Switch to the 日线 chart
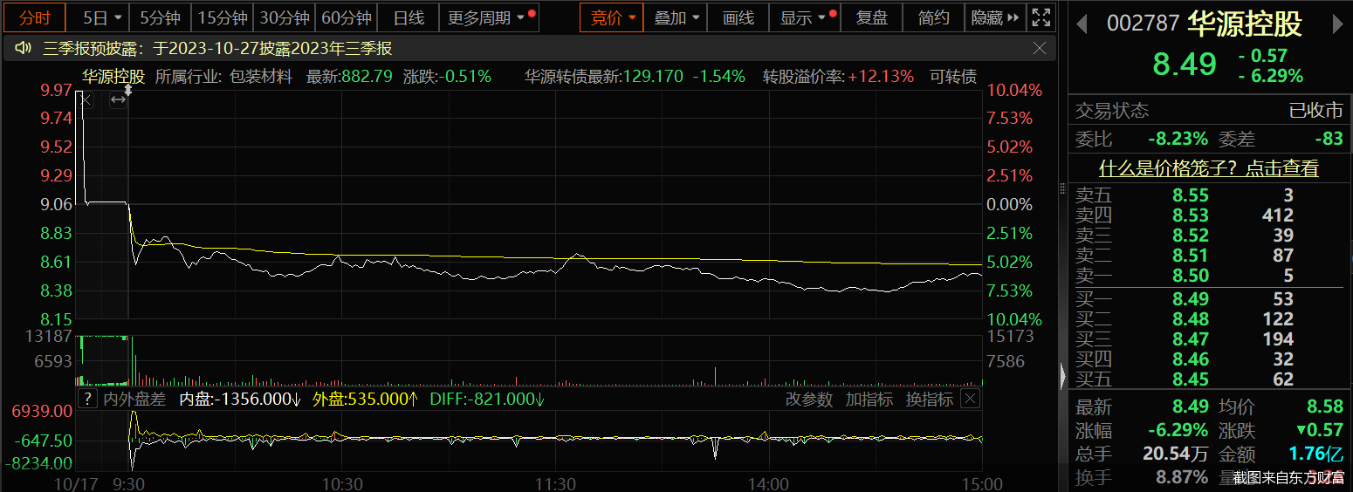Screen dimensions: 1353x492 [x=409, y=17]
